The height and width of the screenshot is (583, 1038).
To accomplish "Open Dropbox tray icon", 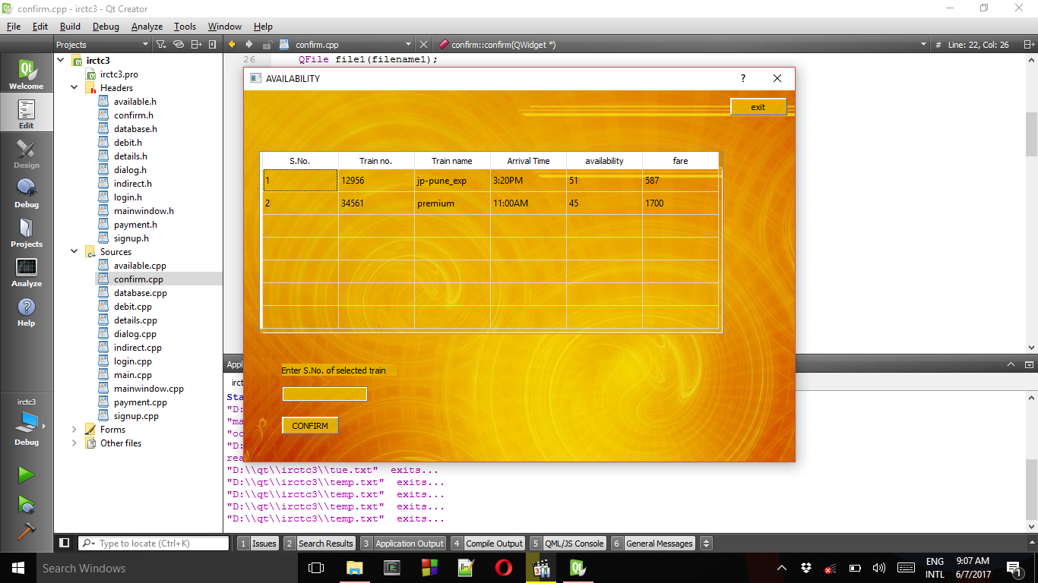I will point(806,568).
